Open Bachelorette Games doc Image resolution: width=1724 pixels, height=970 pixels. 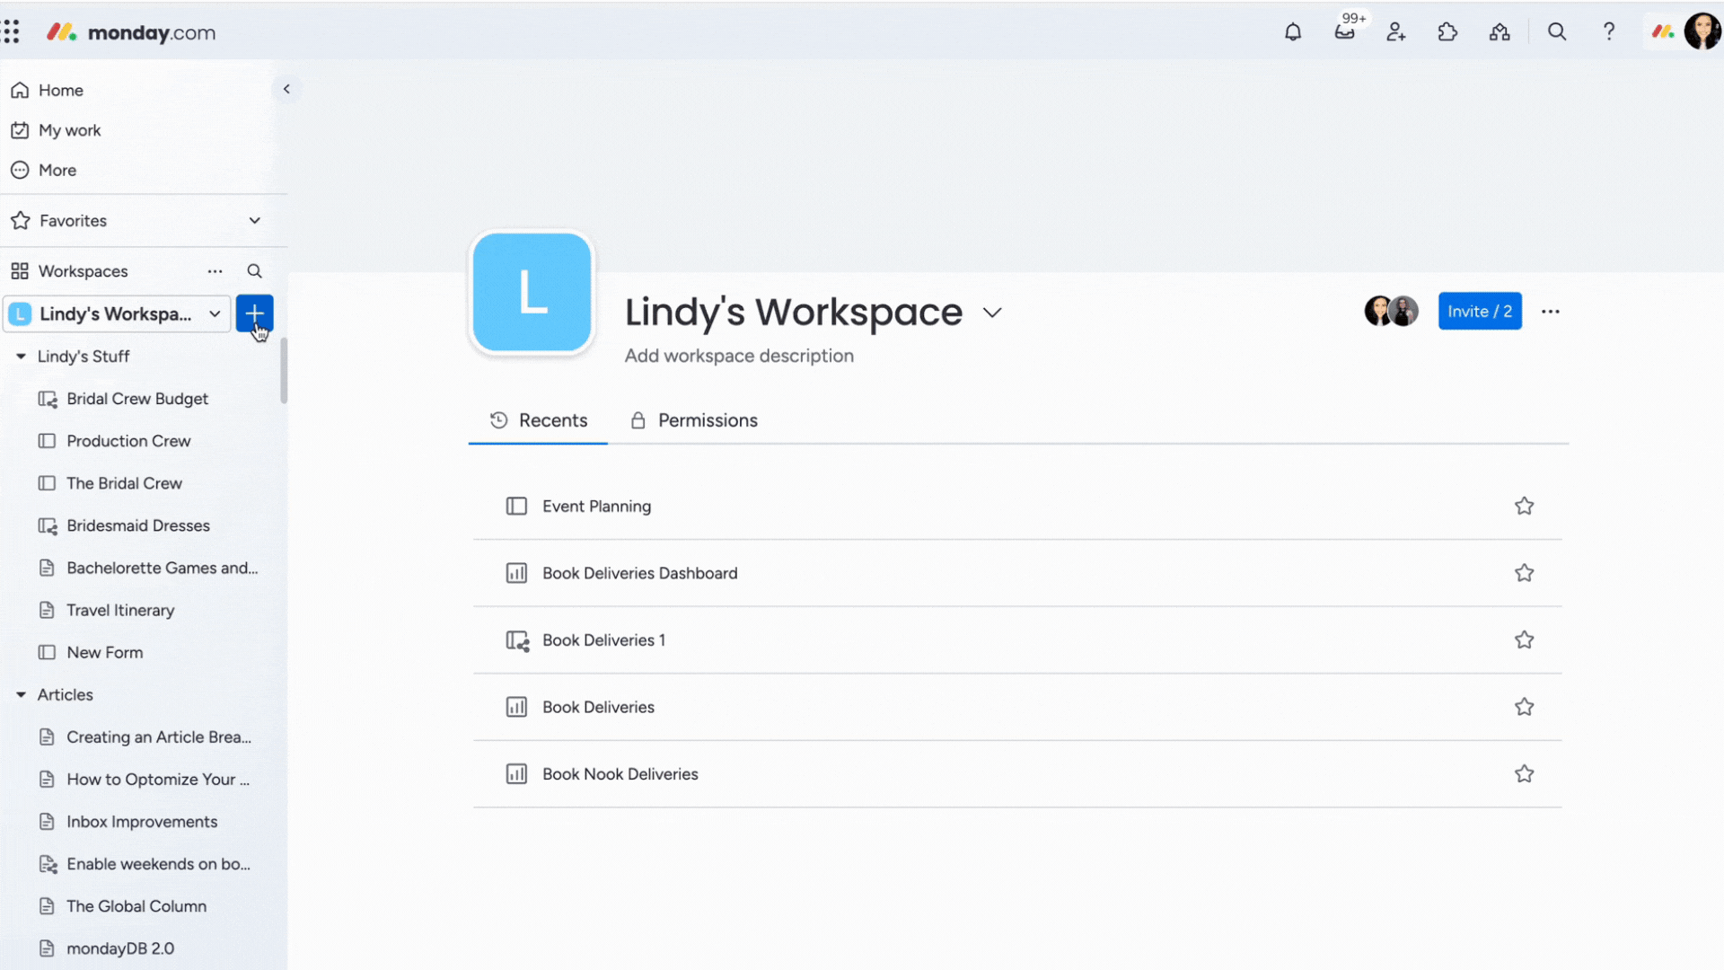point(162,568)
